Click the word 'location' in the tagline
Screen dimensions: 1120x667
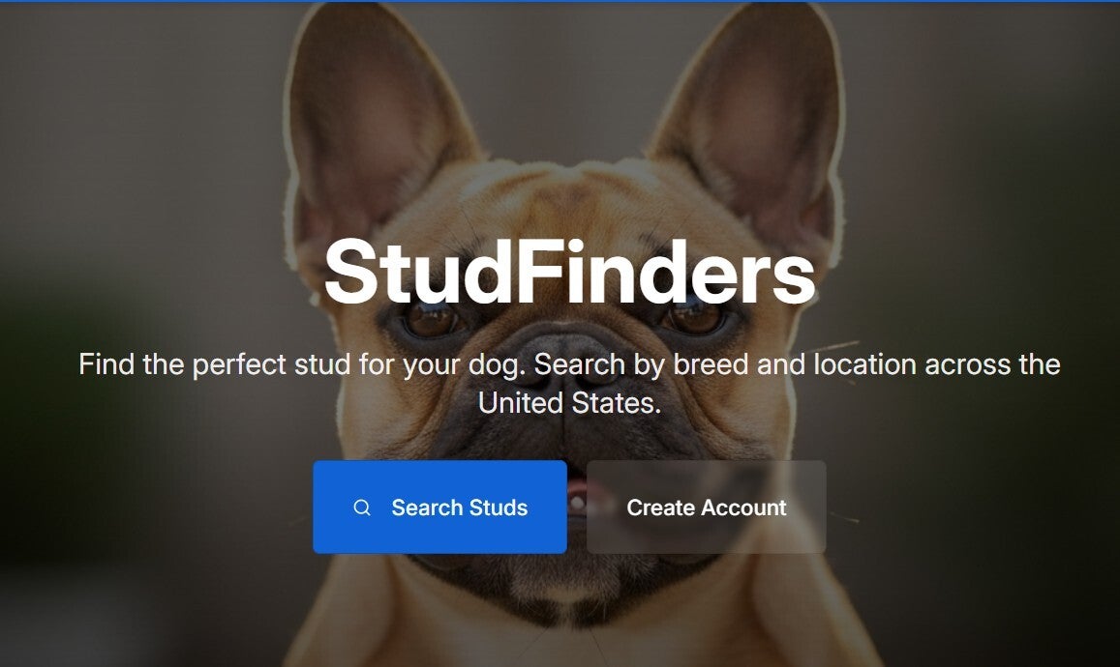pyautogui.click(x=864, y=364)
